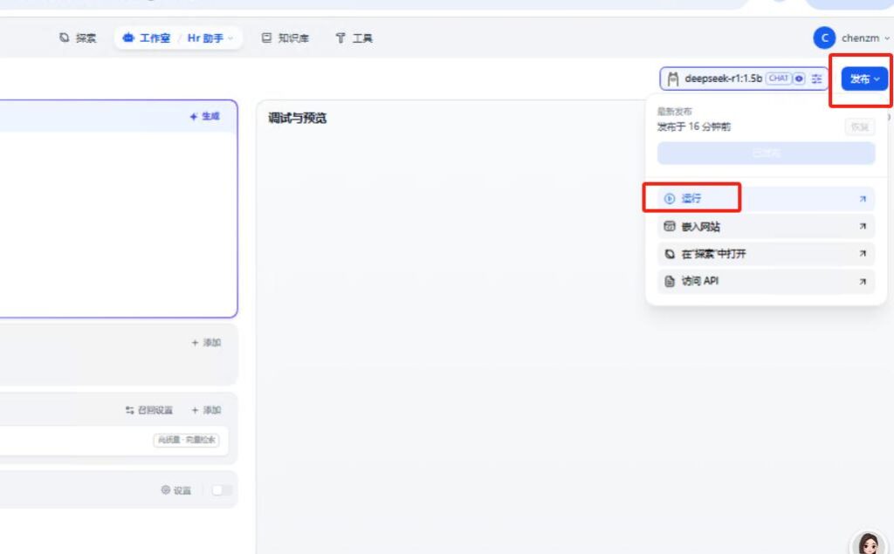This screenshot has height=554, width=894.
Task: Select 在"探索"中打开 from the publish menu
Action: pyautogui.click(x=712, y=255)
